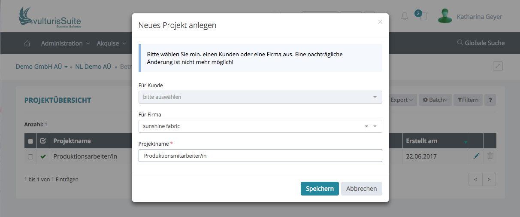Click the trash icon in project row

(x=490, y=156)
